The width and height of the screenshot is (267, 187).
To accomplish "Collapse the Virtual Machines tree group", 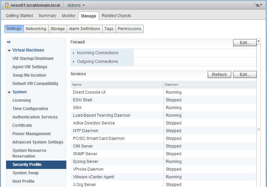I will [9, 51].
